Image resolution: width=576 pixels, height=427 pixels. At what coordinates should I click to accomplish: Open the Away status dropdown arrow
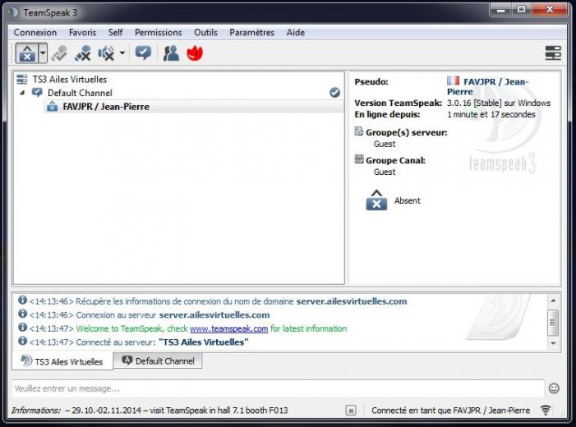pos(43,53)
